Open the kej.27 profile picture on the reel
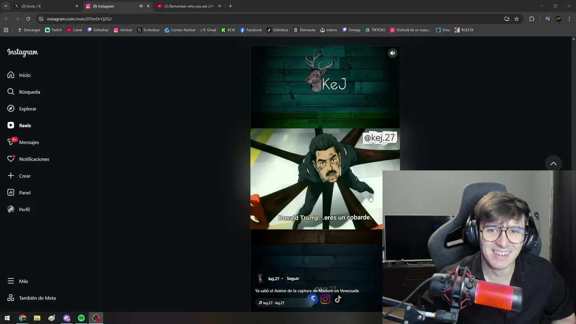576x324 pixels. pos(260,279)
